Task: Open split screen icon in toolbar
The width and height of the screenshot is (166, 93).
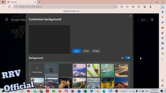Action: tap(122, 7)
